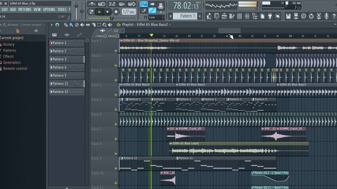Select the Playback speaker tool in Playlist
337x189 pixels.
pyautogui.click(x=110, y=25)
